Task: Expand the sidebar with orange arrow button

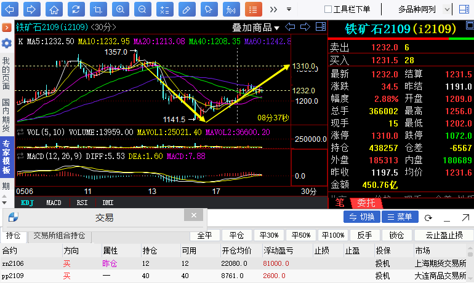Action: coord(7,28)
